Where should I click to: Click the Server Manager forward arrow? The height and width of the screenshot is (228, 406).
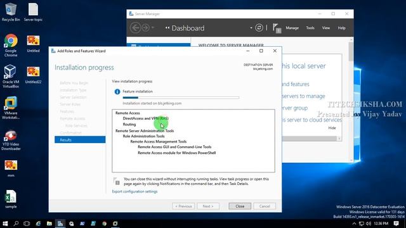tap(145, 28)
